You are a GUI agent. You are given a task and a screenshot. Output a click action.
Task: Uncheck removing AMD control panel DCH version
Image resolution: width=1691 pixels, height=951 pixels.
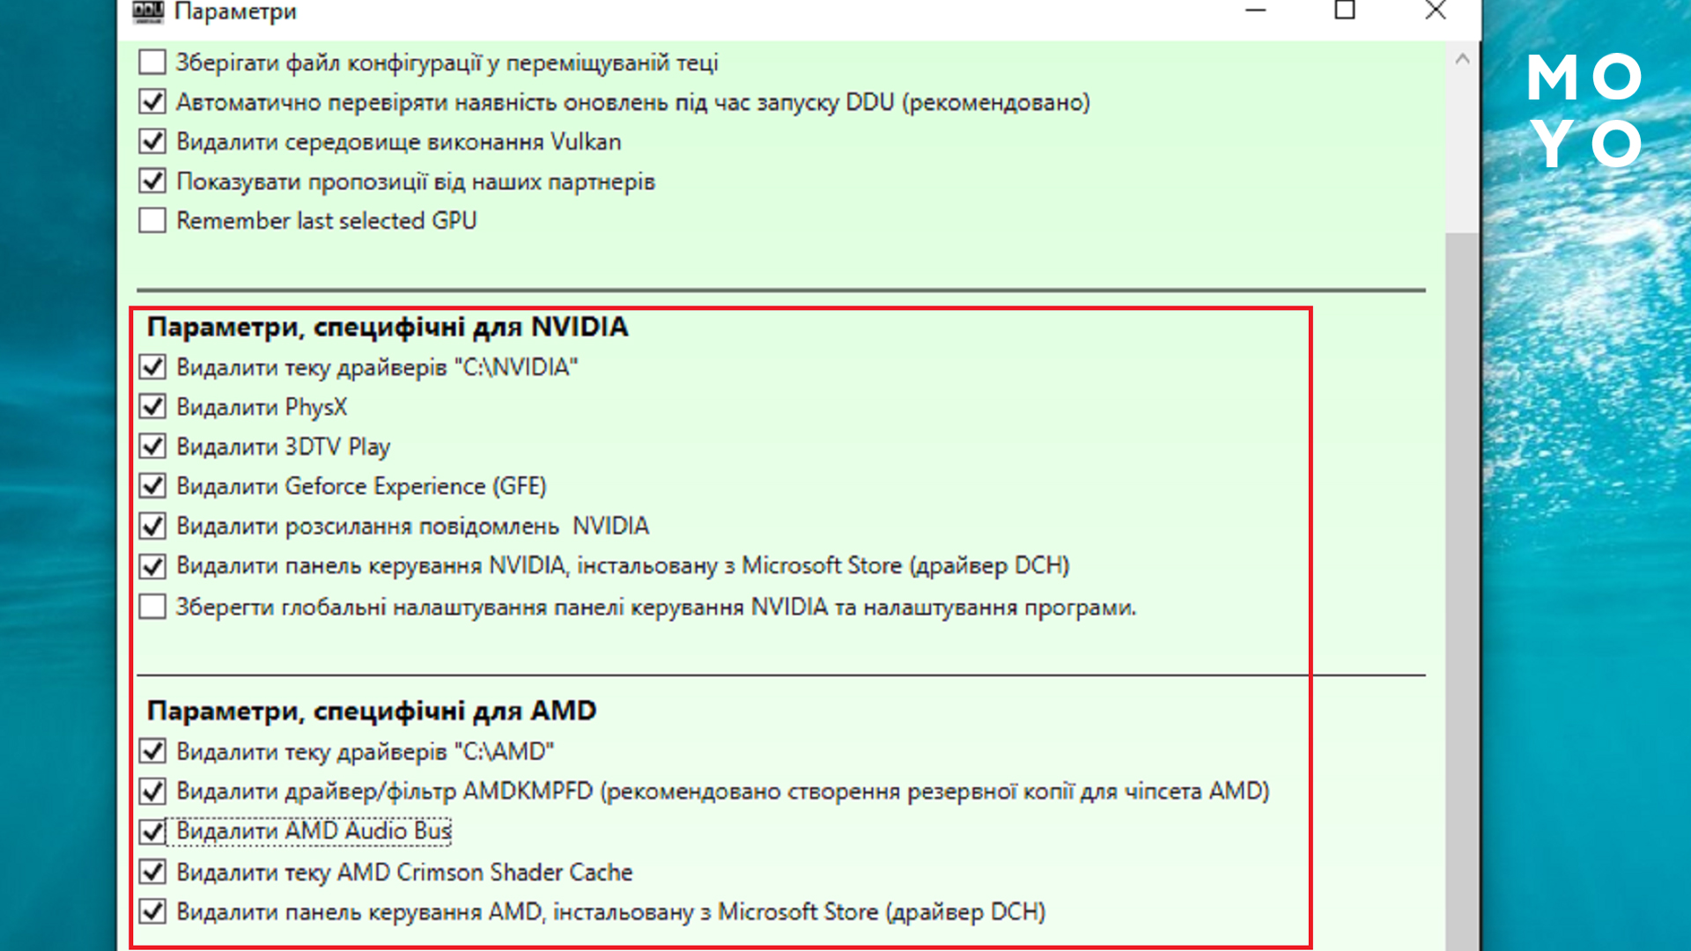tap(151, 911)
